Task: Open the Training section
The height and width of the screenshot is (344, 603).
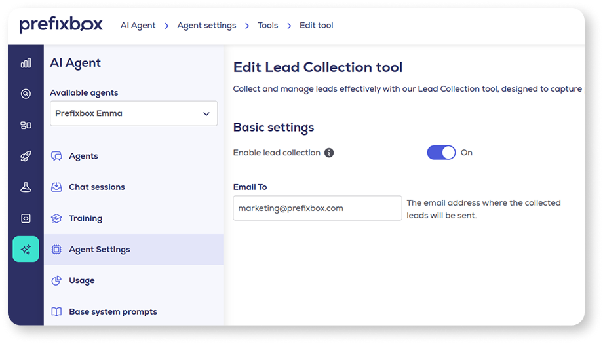Action: [134, 218]
